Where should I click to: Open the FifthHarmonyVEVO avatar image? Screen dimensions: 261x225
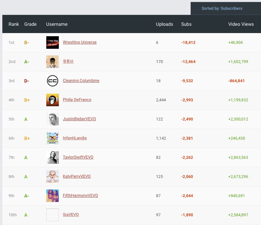coord(53,196)
